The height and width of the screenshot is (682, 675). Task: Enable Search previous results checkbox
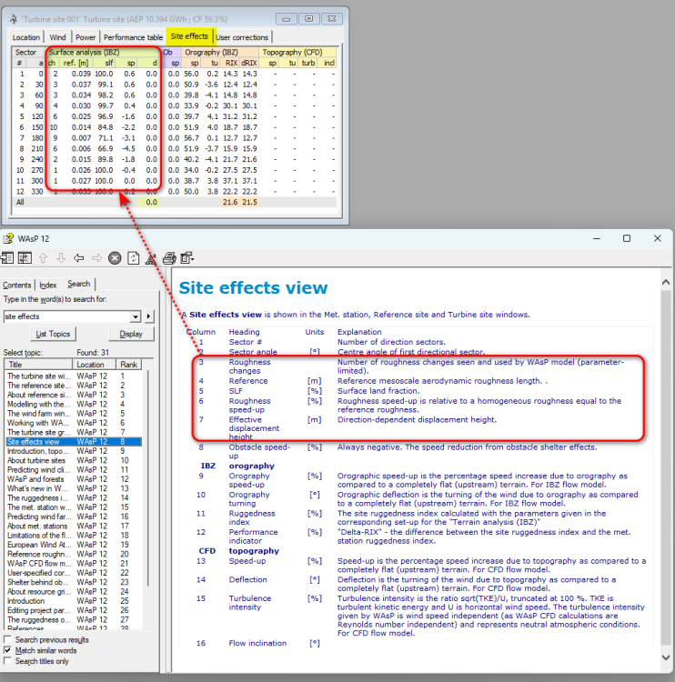click(x=8, y=640)
